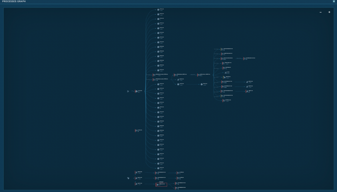
Task: Click the sc.exe node with crossed-tools icon
Action: (225, 73)
